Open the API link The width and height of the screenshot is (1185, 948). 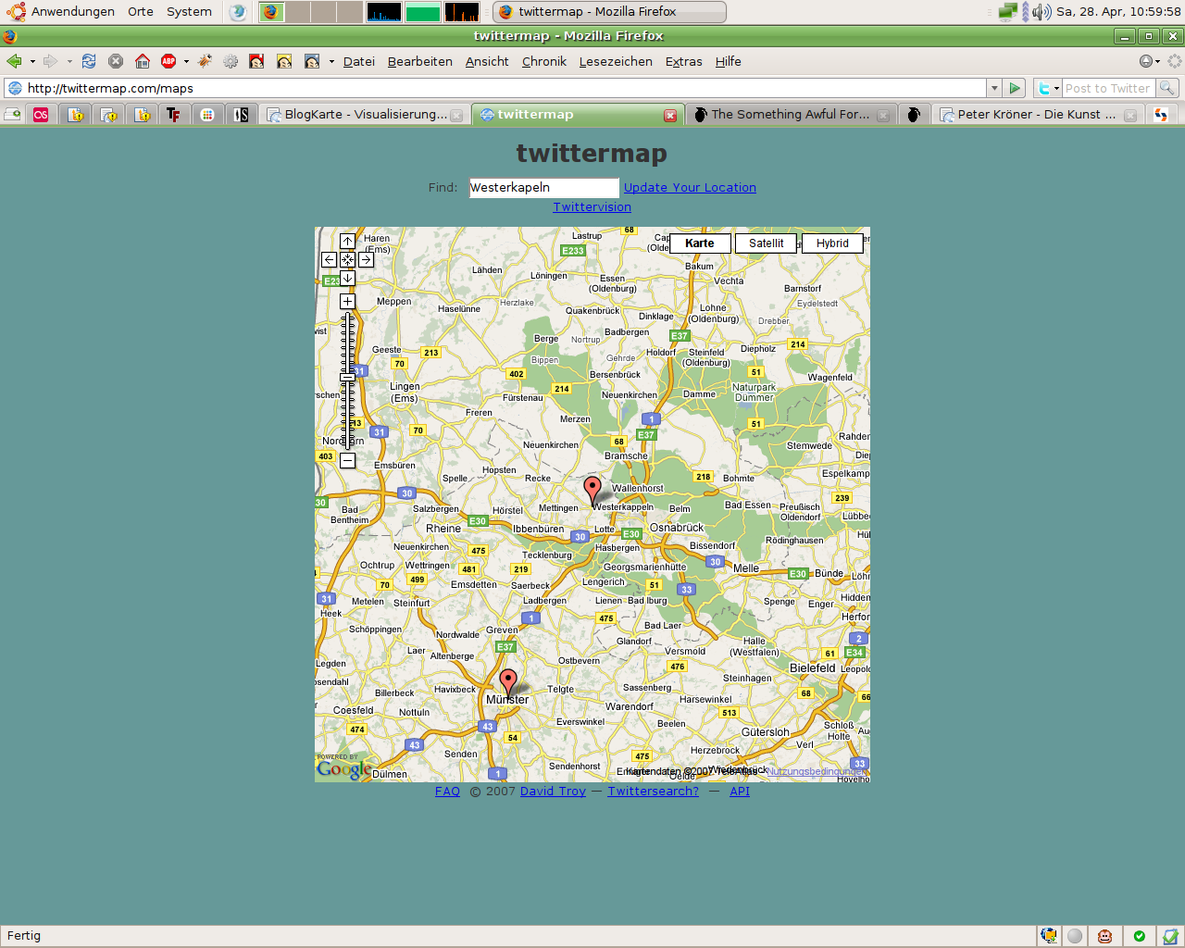coord(740,791)
